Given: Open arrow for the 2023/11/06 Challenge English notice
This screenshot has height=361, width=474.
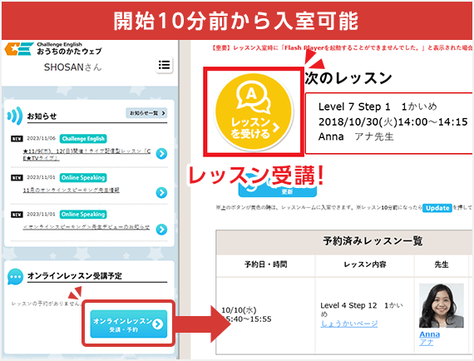Looking at the screenshot, I should 161,154.
